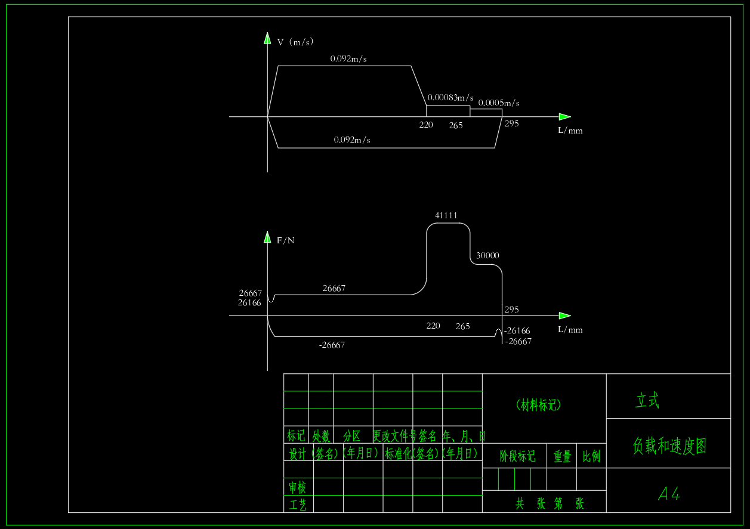Click the 处数 column label
This screenshot has height=529, width=750.
[x=321, y=435]
